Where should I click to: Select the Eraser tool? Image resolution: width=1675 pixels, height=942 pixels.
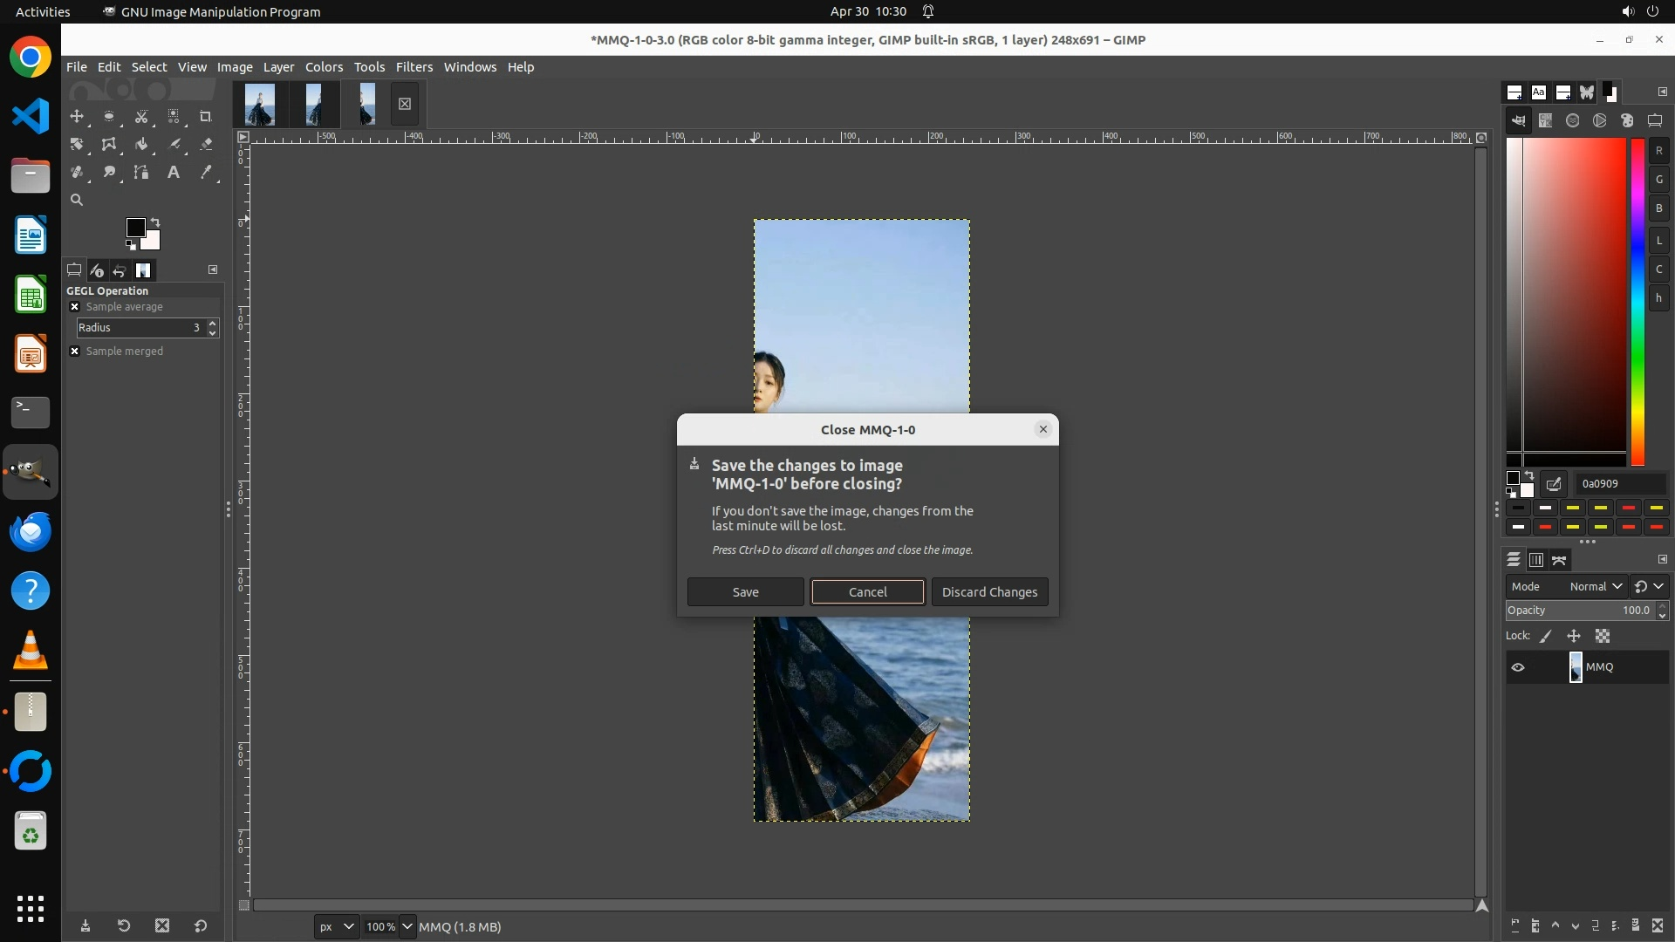[x=206, y=145]
